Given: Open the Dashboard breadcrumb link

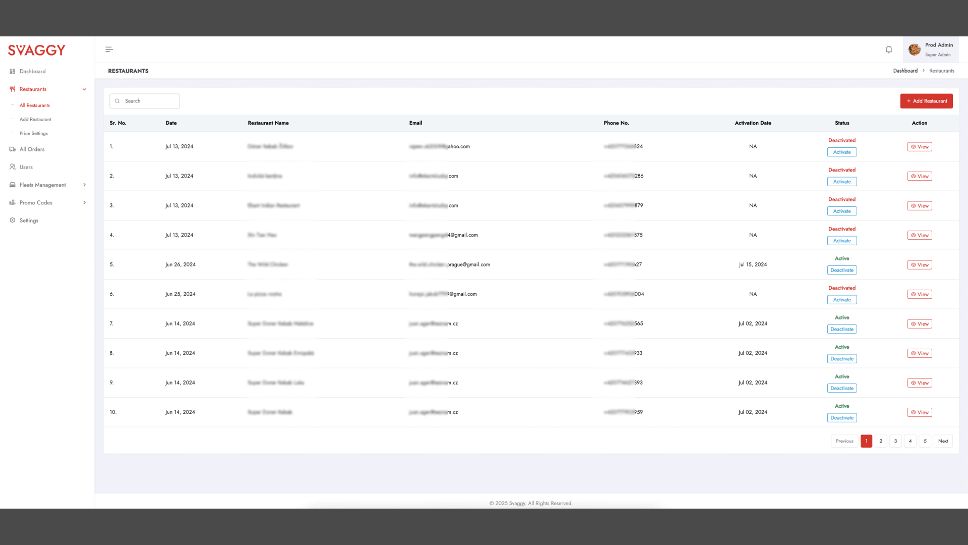Looking at the screenshot, I should point(905,70).
